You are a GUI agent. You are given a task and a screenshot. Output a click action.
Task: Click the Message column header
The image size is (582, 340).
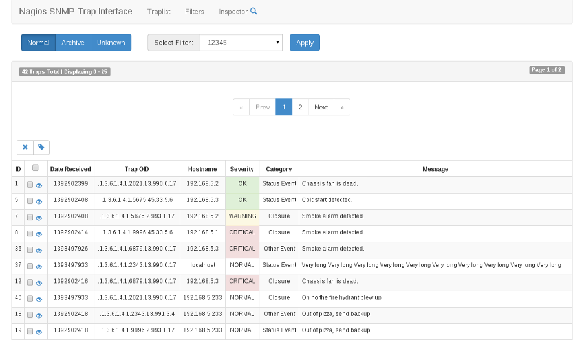pyautogui.click(x=435, y=169)
